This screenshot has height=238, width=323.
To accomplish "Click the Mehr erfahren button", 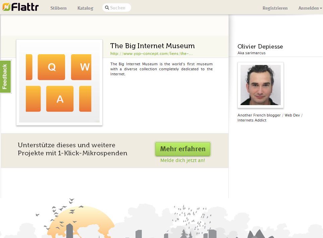I will pos(183,149).
